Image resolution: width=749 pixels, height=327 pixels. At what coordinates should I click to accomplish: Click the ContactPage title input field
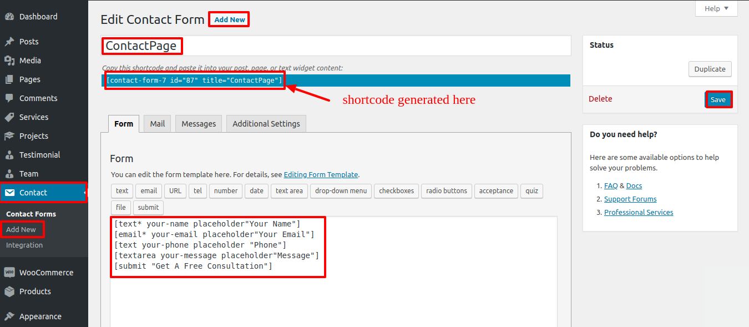(x=336, y=46)
